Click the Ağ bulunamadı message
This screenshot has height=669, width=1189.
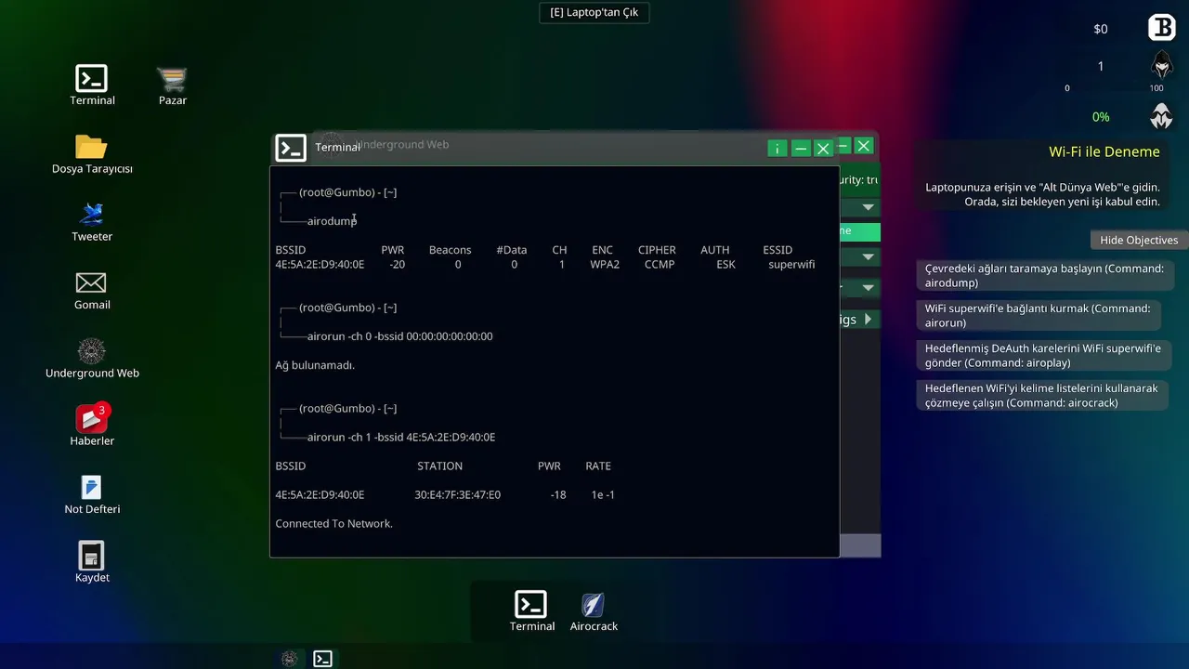coord(315,365)
